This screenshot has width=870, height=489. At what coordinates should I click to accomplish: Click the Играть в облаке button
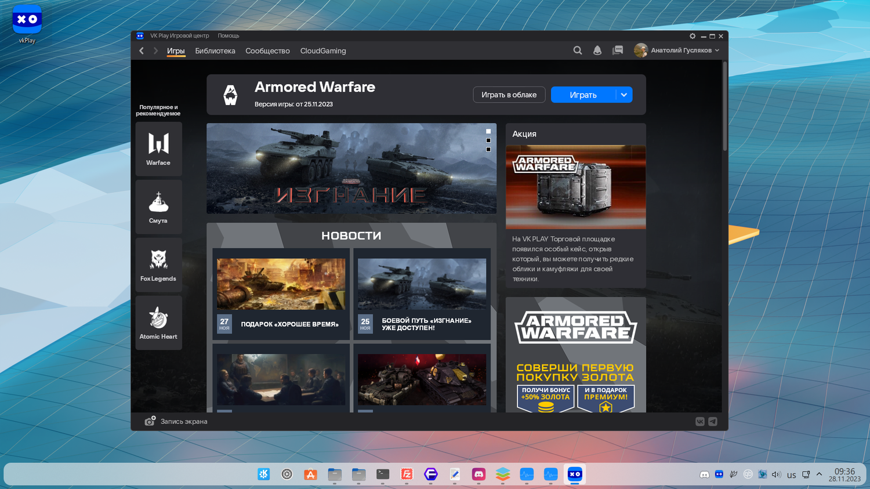click(509, 95)
